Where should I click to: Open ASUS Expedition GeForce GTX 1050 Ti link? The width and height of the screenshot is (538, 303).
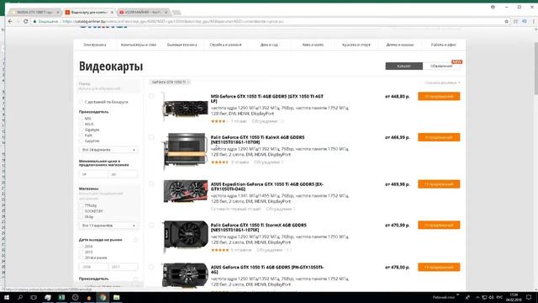267,187
